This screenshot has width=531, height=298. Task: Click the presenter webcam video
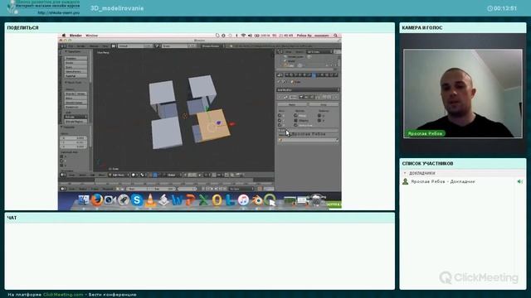(463, 94)
